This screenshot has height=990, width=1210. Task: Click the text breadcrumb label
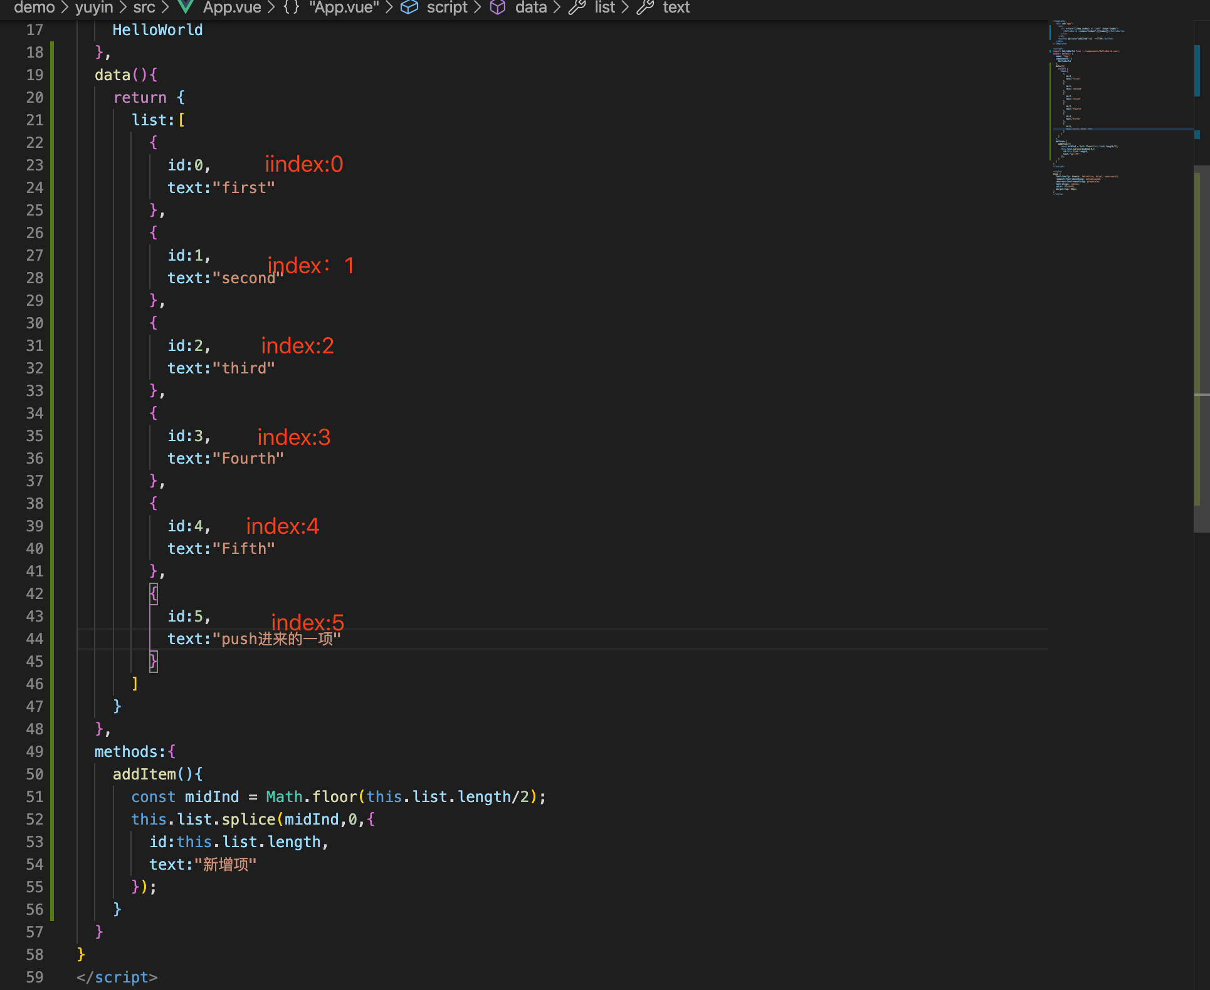[676, 8]
